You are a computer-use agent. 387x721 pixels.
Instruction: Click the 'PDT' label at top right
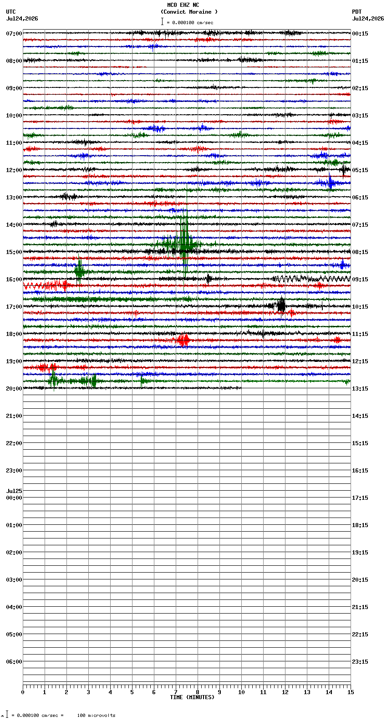(x=356, y=12)
